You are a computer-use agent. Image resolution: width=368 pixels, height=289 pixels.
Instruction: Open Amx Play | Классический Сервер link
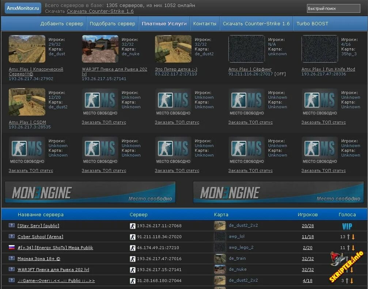tap(36, 71)
